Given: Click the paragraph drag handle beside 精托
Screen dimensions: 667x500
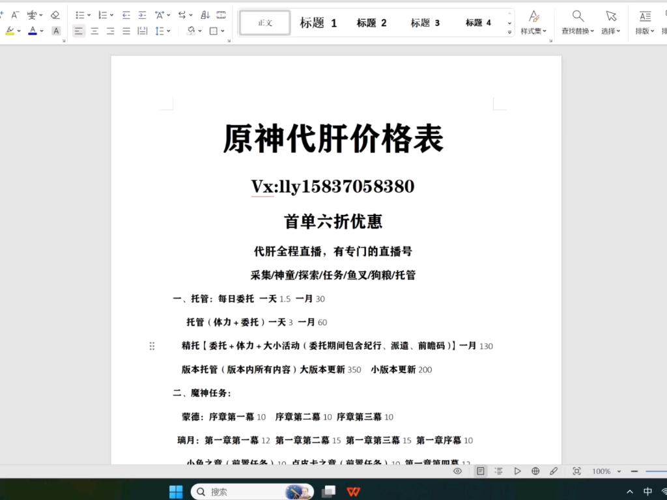Looking at the screenshot, I should tap(152, 346).
